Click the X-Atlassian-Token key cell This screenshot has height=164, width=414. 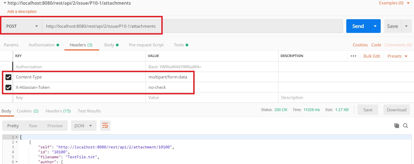pos(79,87)
